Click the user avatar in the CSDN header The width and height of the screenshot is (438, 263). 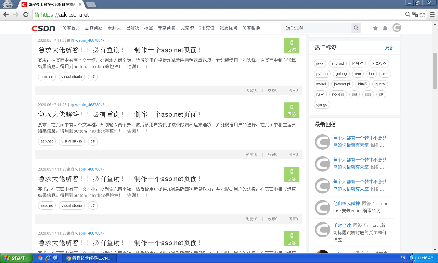pyautogui.click(x=397, y=28)
